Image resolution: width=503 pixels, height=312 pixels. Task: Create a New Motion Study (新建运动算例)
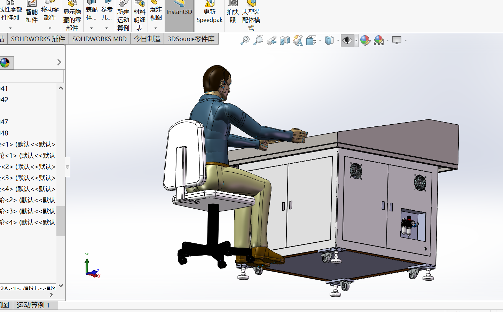(123, 16)
